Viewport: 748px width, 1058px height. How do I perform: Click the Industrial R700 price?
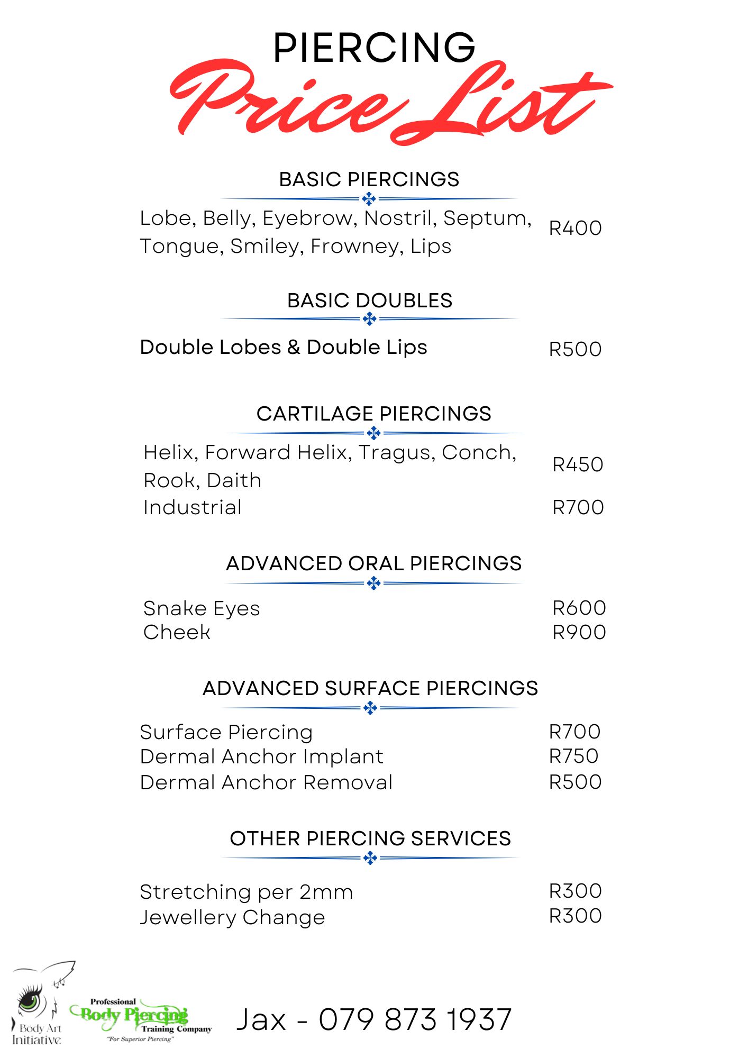(578, 507)
